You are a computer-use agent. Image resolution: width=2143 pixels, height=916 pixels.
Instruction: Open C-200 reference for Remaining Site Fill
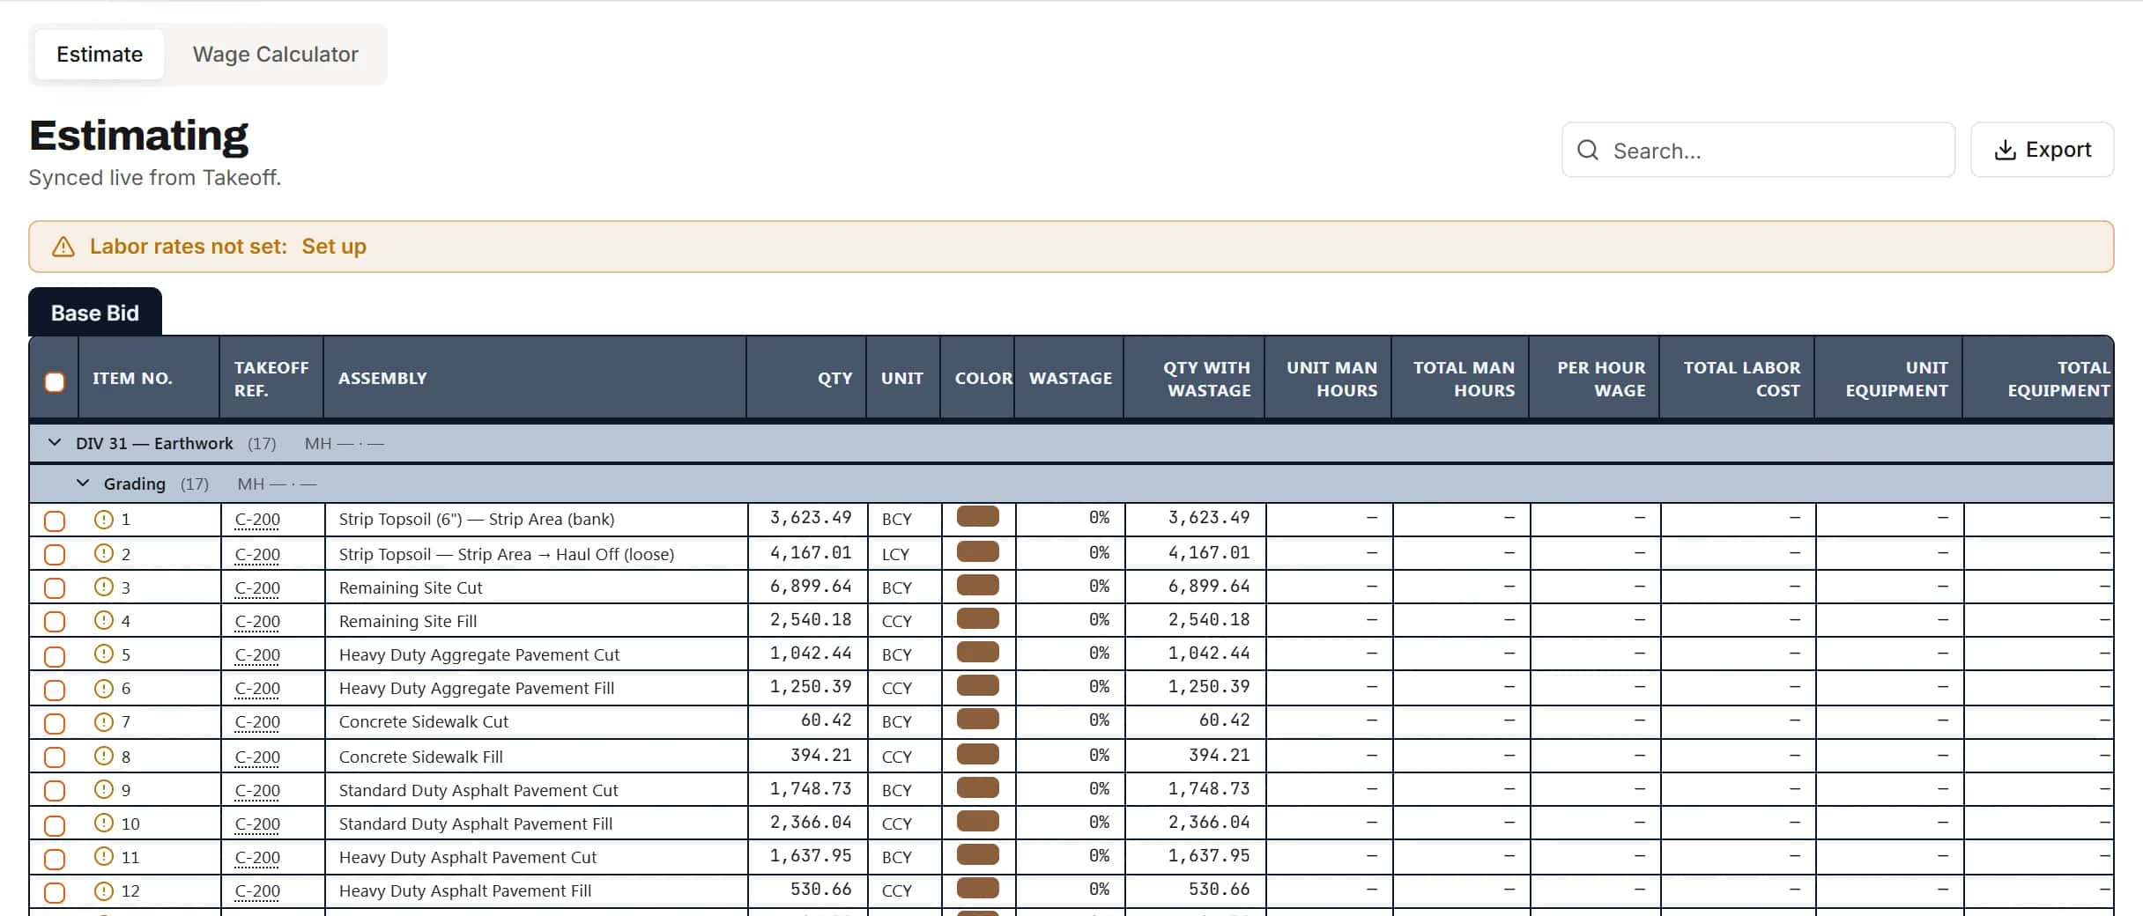[x=257, y=621]
